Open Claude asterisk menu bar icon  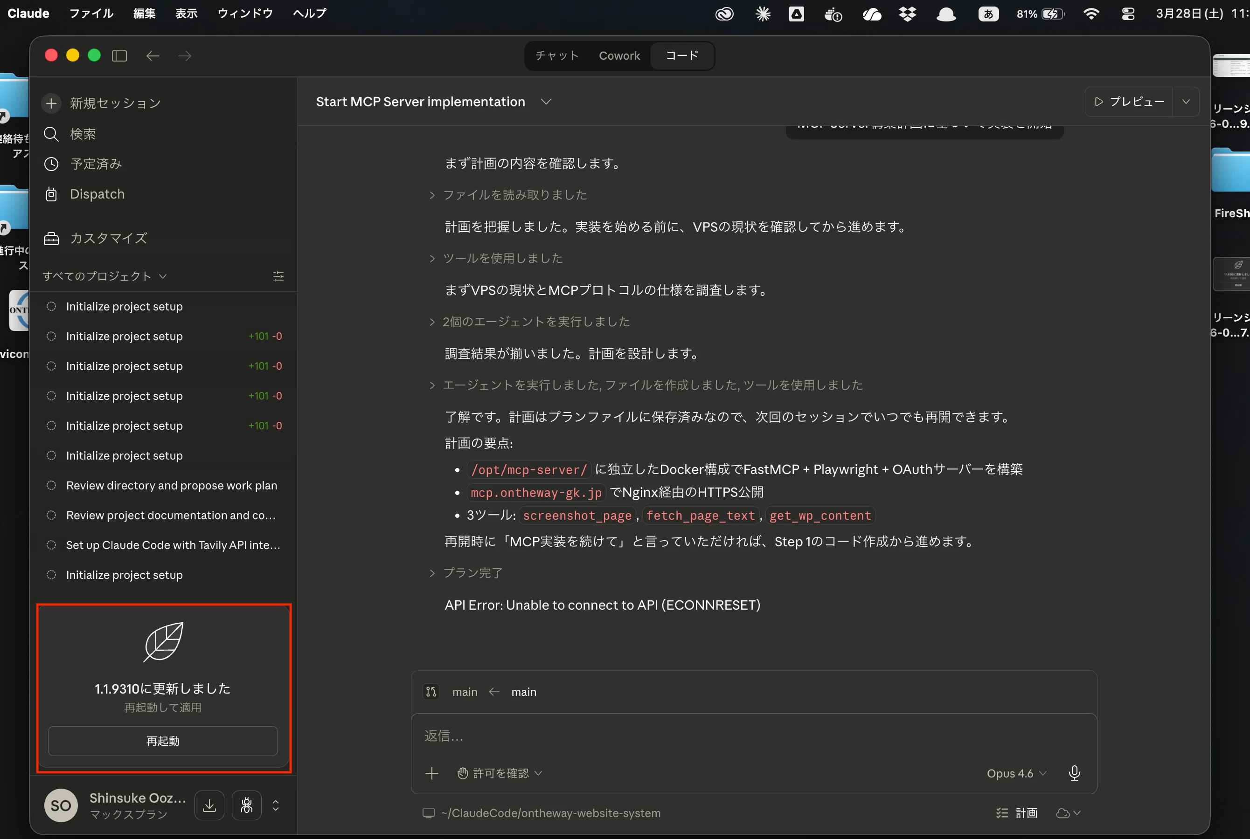763,14
